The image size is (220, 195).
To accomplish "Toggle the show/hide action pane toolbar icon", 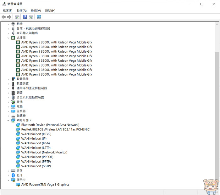I will click(x=31, y=17).
